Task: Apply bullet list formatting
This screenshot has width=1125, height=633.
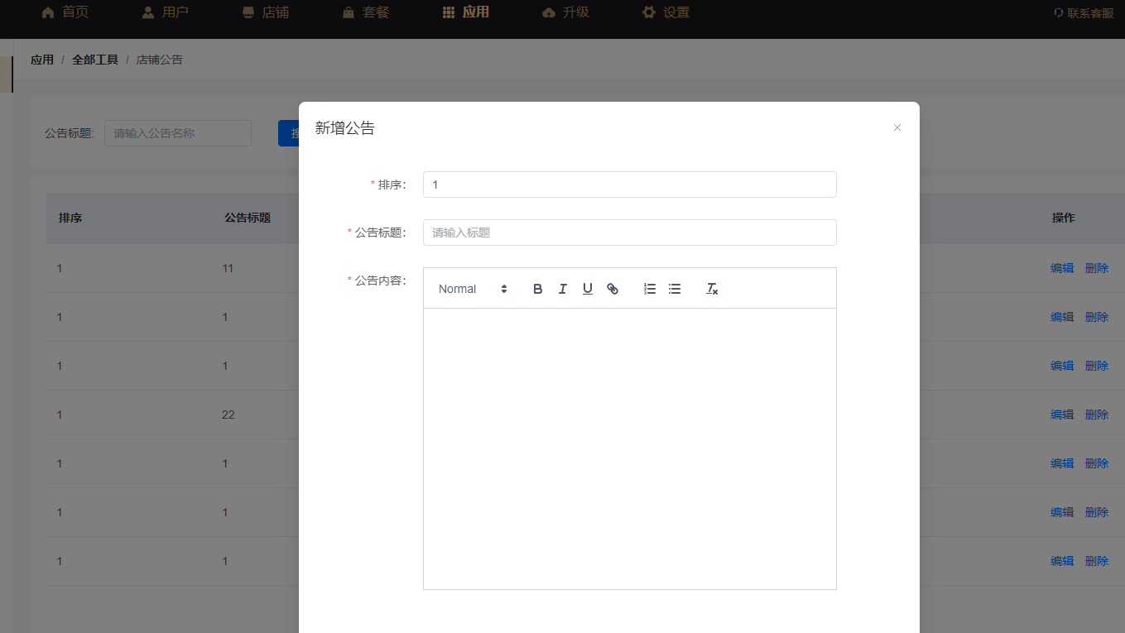Action: click(x=675, y=289)
